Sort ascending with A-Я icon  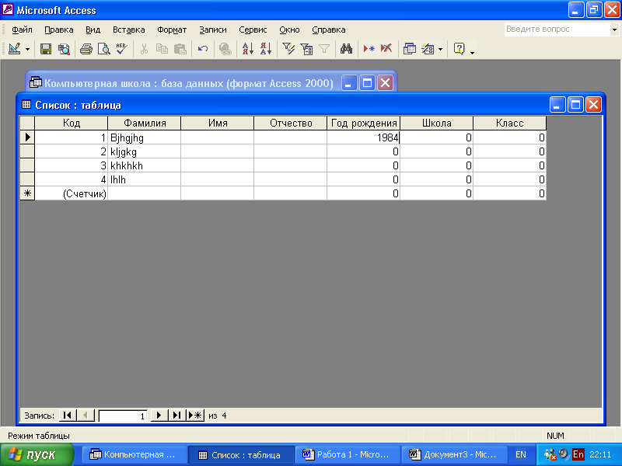247,49
